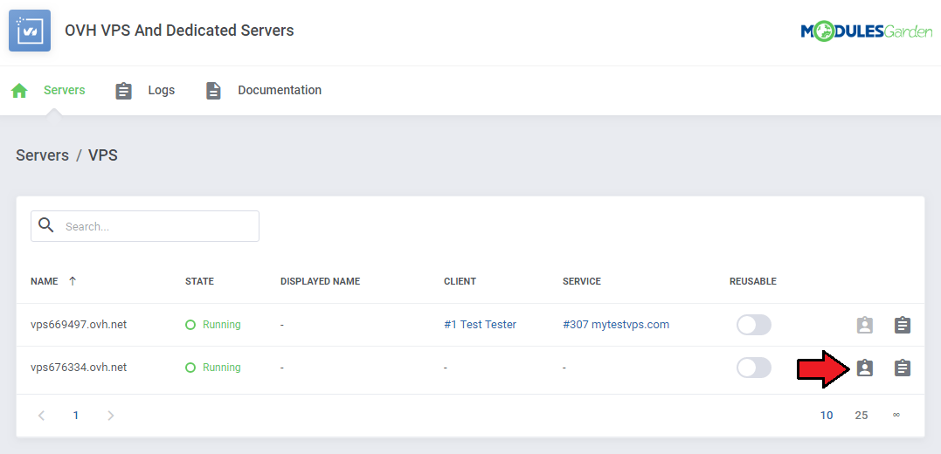Sort by REUSABLE column header
Screen dimensions: 941x454
753,281
